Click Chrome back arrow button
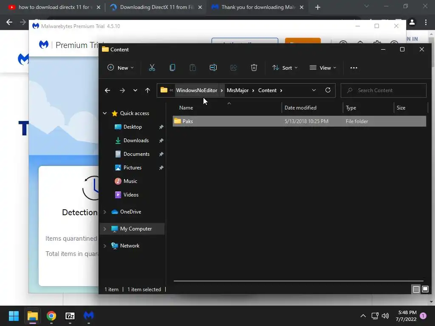435x326 pixels. (9, 22)
